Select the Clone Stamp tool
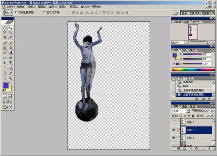Screen dimensions: 217x156 [x=5, y=48]
